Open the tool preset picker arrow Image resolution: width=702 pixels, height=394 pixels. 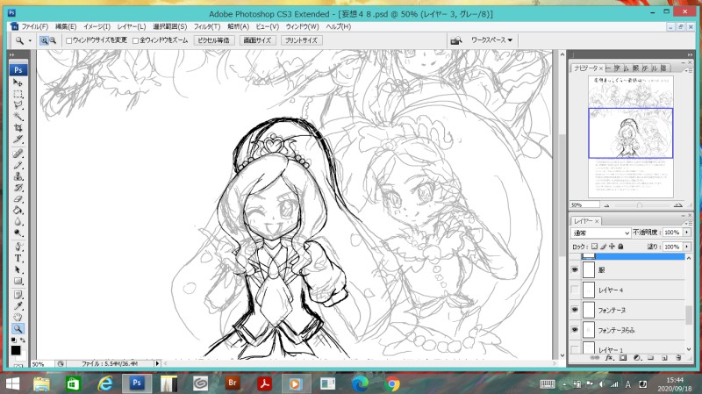point(30,40)
